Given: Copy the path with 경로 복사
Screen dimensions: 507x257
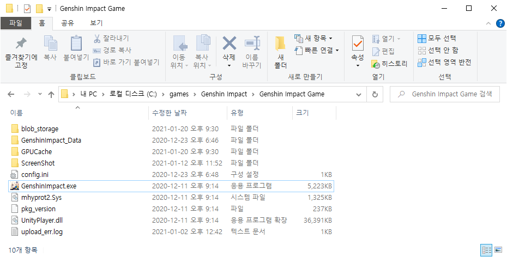Looking at the screenshot, I should (112, 51).
